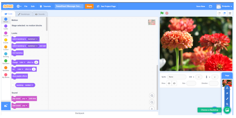Click the sprite y position field

tap(215, 77)
